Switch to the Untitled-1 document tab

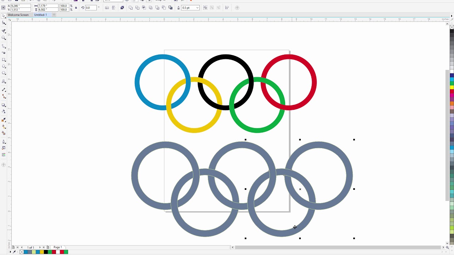coord(40,15)
